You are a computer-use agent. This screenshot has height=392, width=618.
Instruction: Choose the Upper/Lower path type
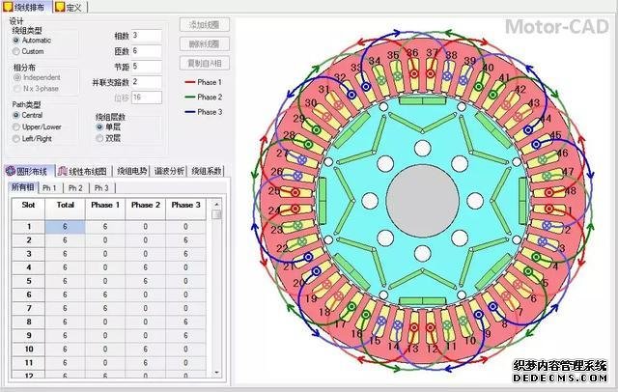16,125
